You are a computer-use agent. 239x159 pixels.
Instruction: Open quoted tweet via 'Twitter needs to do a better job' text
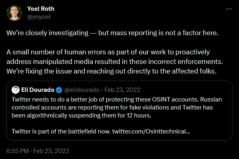coord(117,99)
